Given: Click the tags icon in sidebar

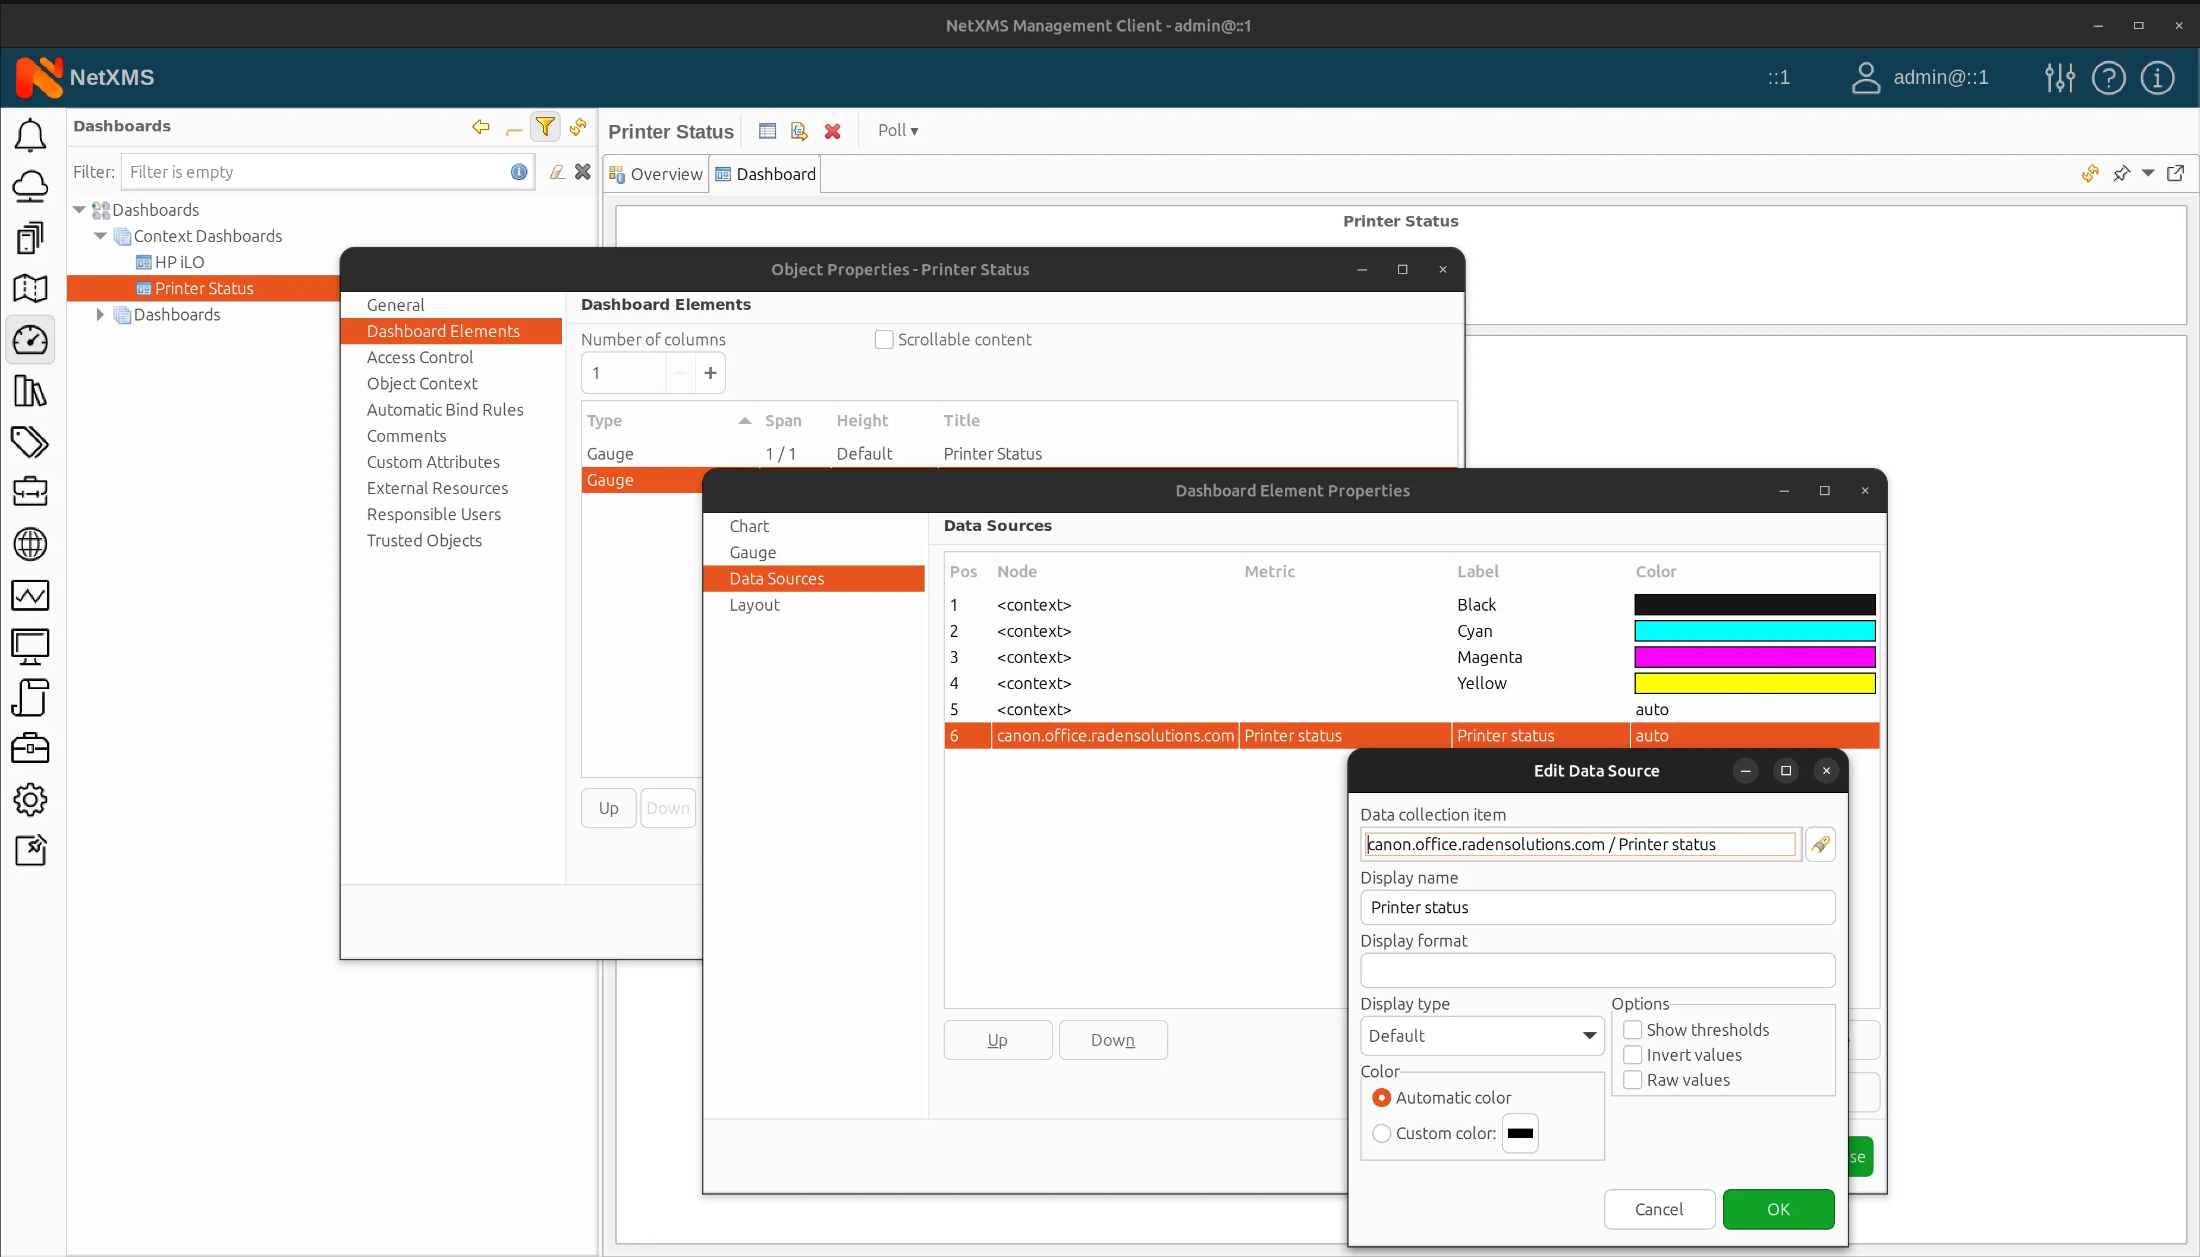Looking at the screenshot, I should [x=30, y=442].
